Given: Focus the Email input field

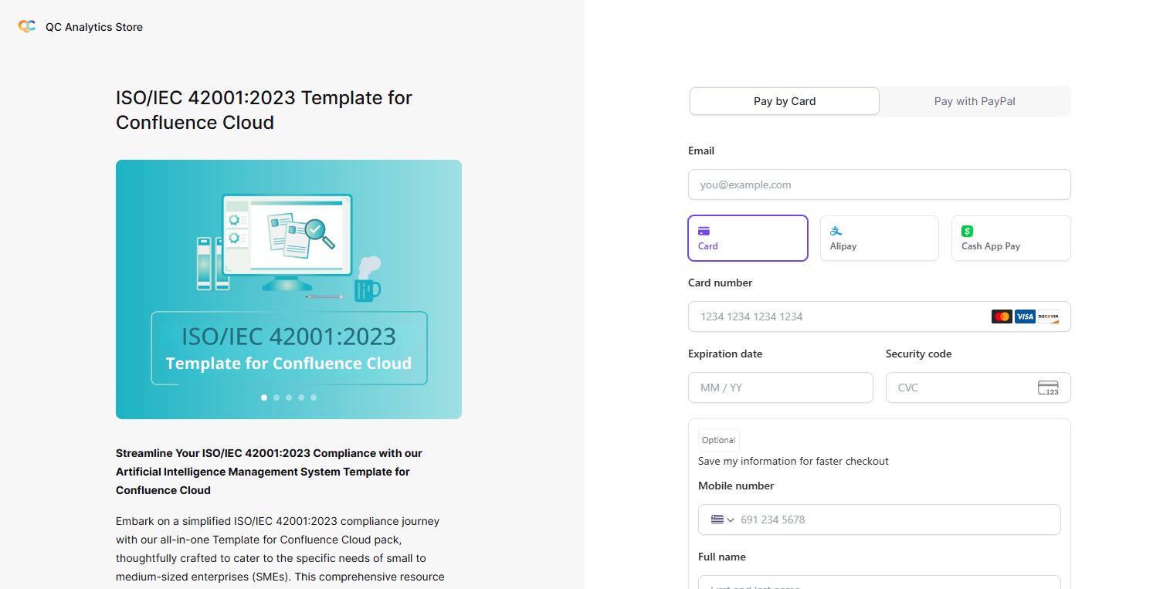Looking at the screenshot, I should (x=880, y=184).
